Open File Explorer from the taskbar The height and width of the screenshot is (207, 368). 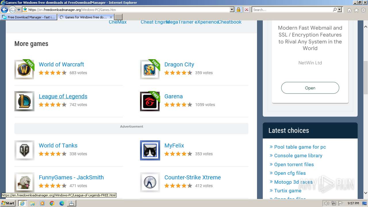tap(32, 203)
